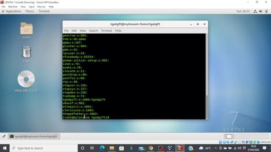Click the Sun 16:22 clock in CentOS bar
The width and height of the screenshot is (271, 152).
click(243, 11)
